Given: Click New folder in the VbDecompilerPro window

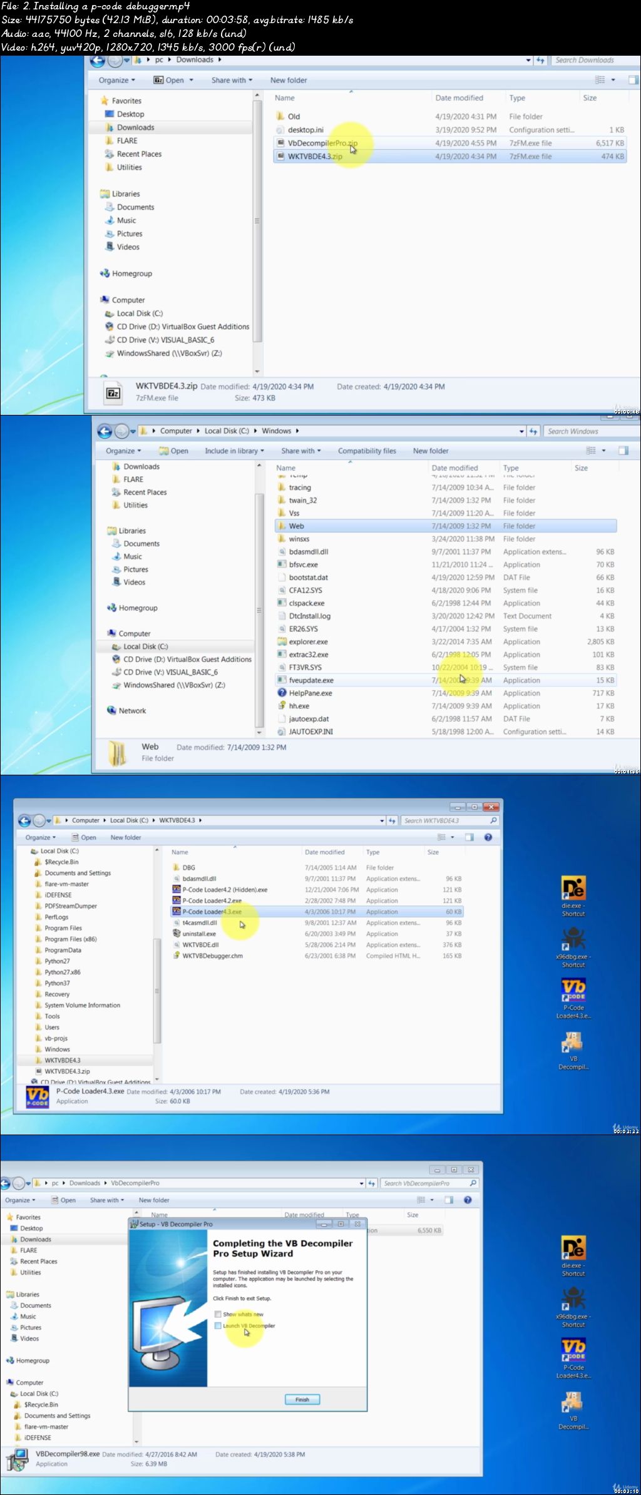Looking at the screenshot, I should pos(154,1200).
